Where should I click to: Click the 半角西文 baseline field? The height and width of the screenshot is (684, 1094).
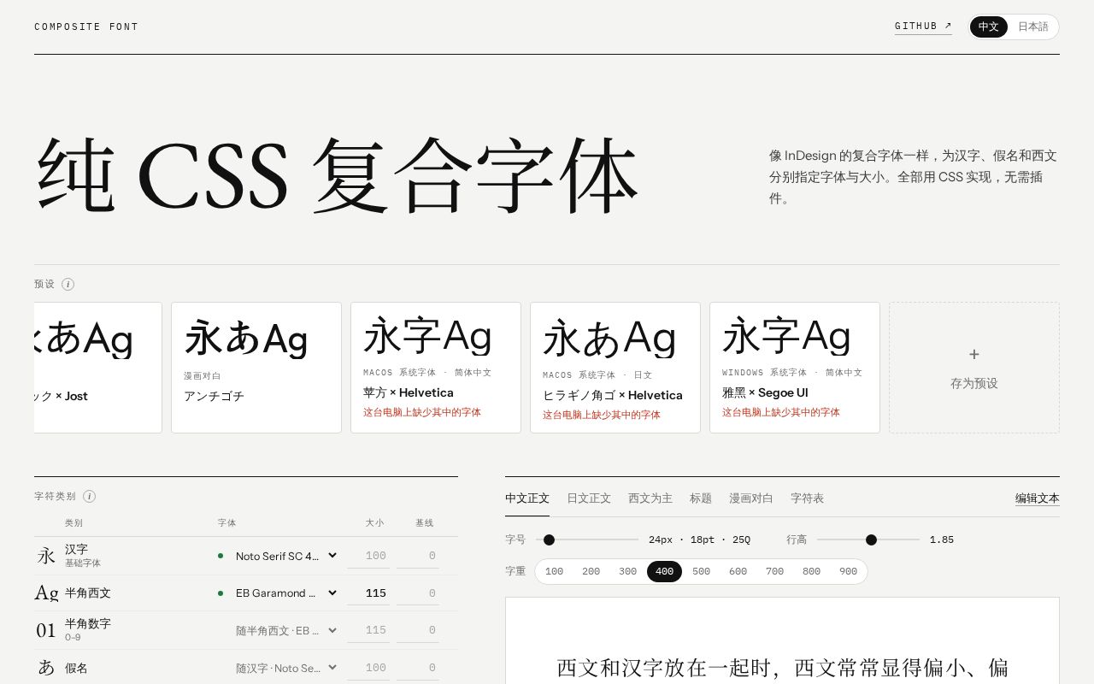point(418,593)
